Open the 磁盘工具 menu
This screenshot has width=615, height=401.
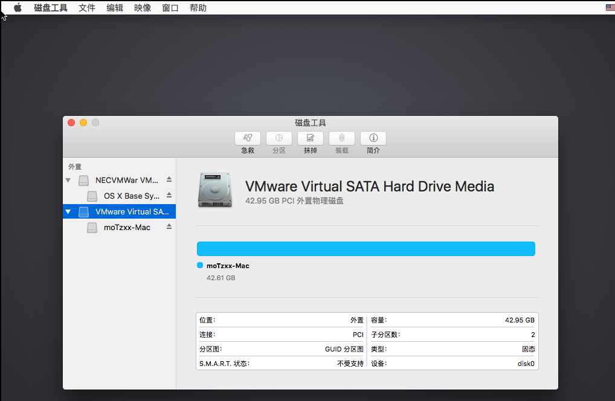pyautogui.click(x=51, y=8)
